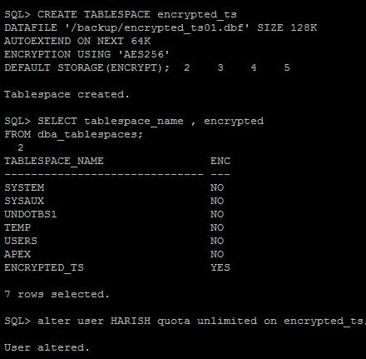Click the ENCRYPTED_TS tablespace name
Screen dimensions: 366x359
click(x=44, y=268)
